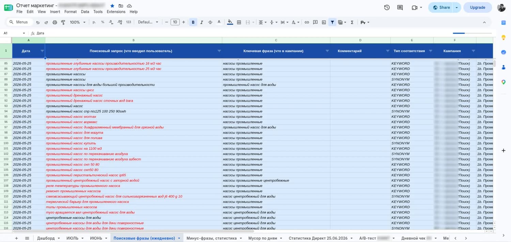Open the Share options dropdown arrow
The image size is (511, 242).
457,7
